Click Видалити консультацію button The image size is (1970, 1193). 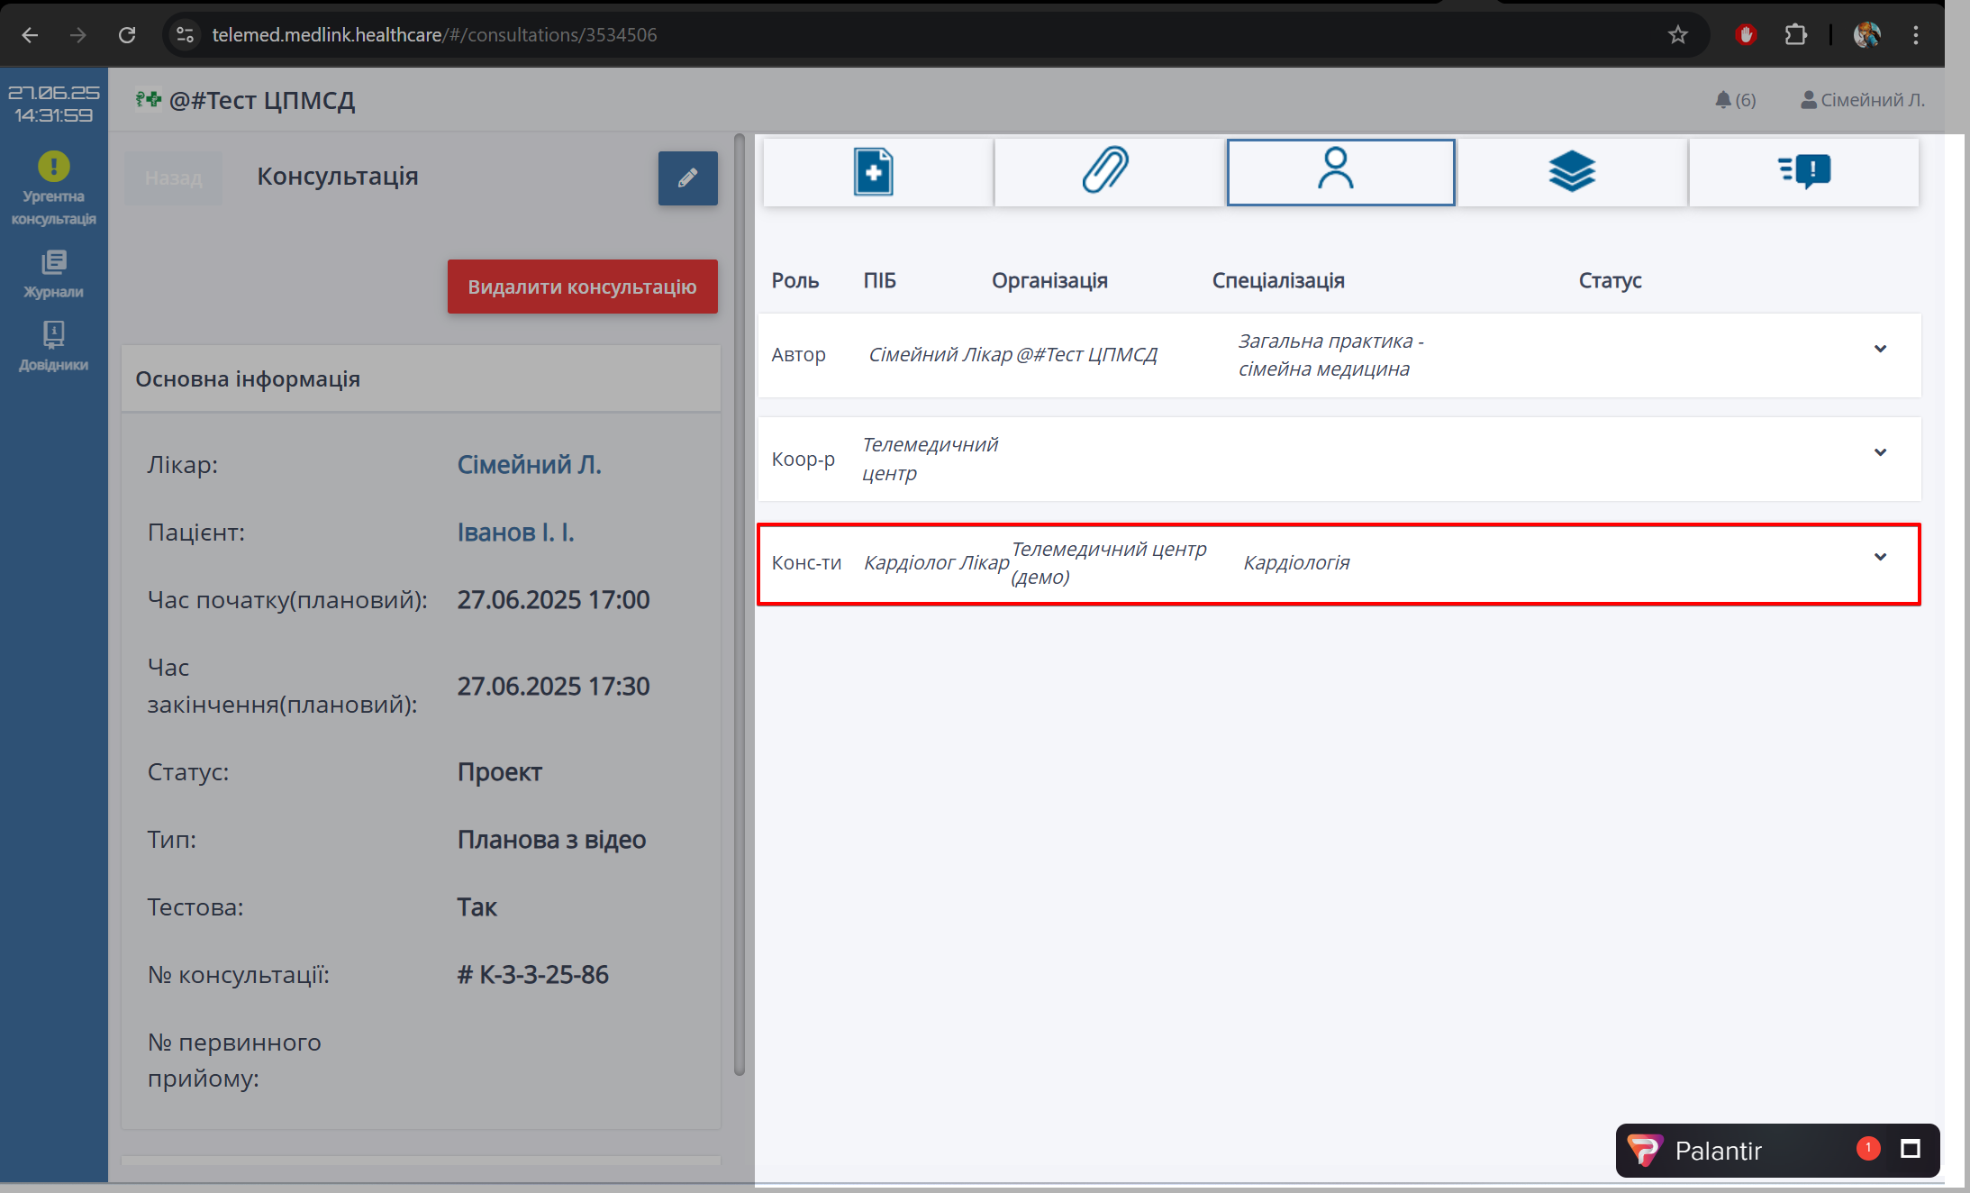point(582,287)
